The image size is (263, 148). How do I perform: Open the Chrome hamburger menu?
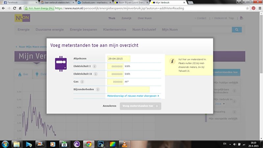click(260, 8)
